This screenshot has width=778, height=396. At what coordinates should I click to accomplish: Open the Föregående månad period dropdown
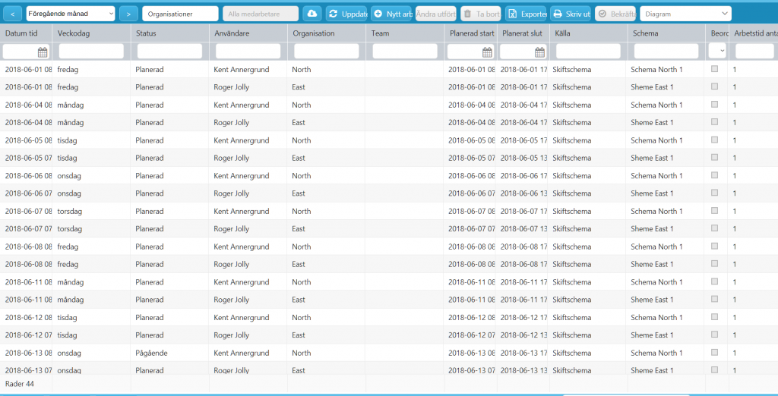click(71, 14)
